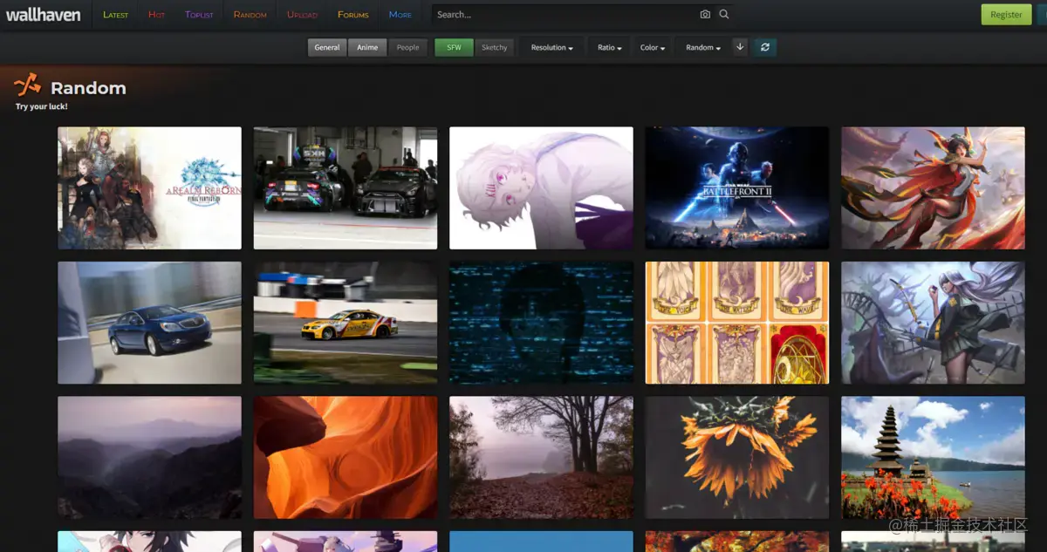Toggle the General category filter
Screen dimensions: 1047x552
(327, 48)
